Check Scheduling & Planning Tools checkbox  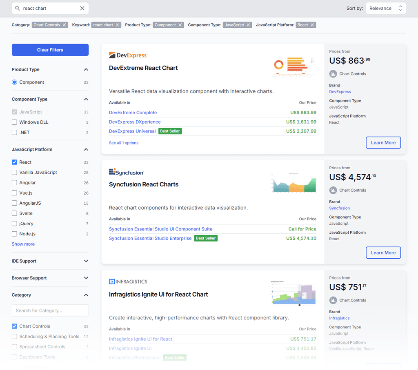(14, 337)
